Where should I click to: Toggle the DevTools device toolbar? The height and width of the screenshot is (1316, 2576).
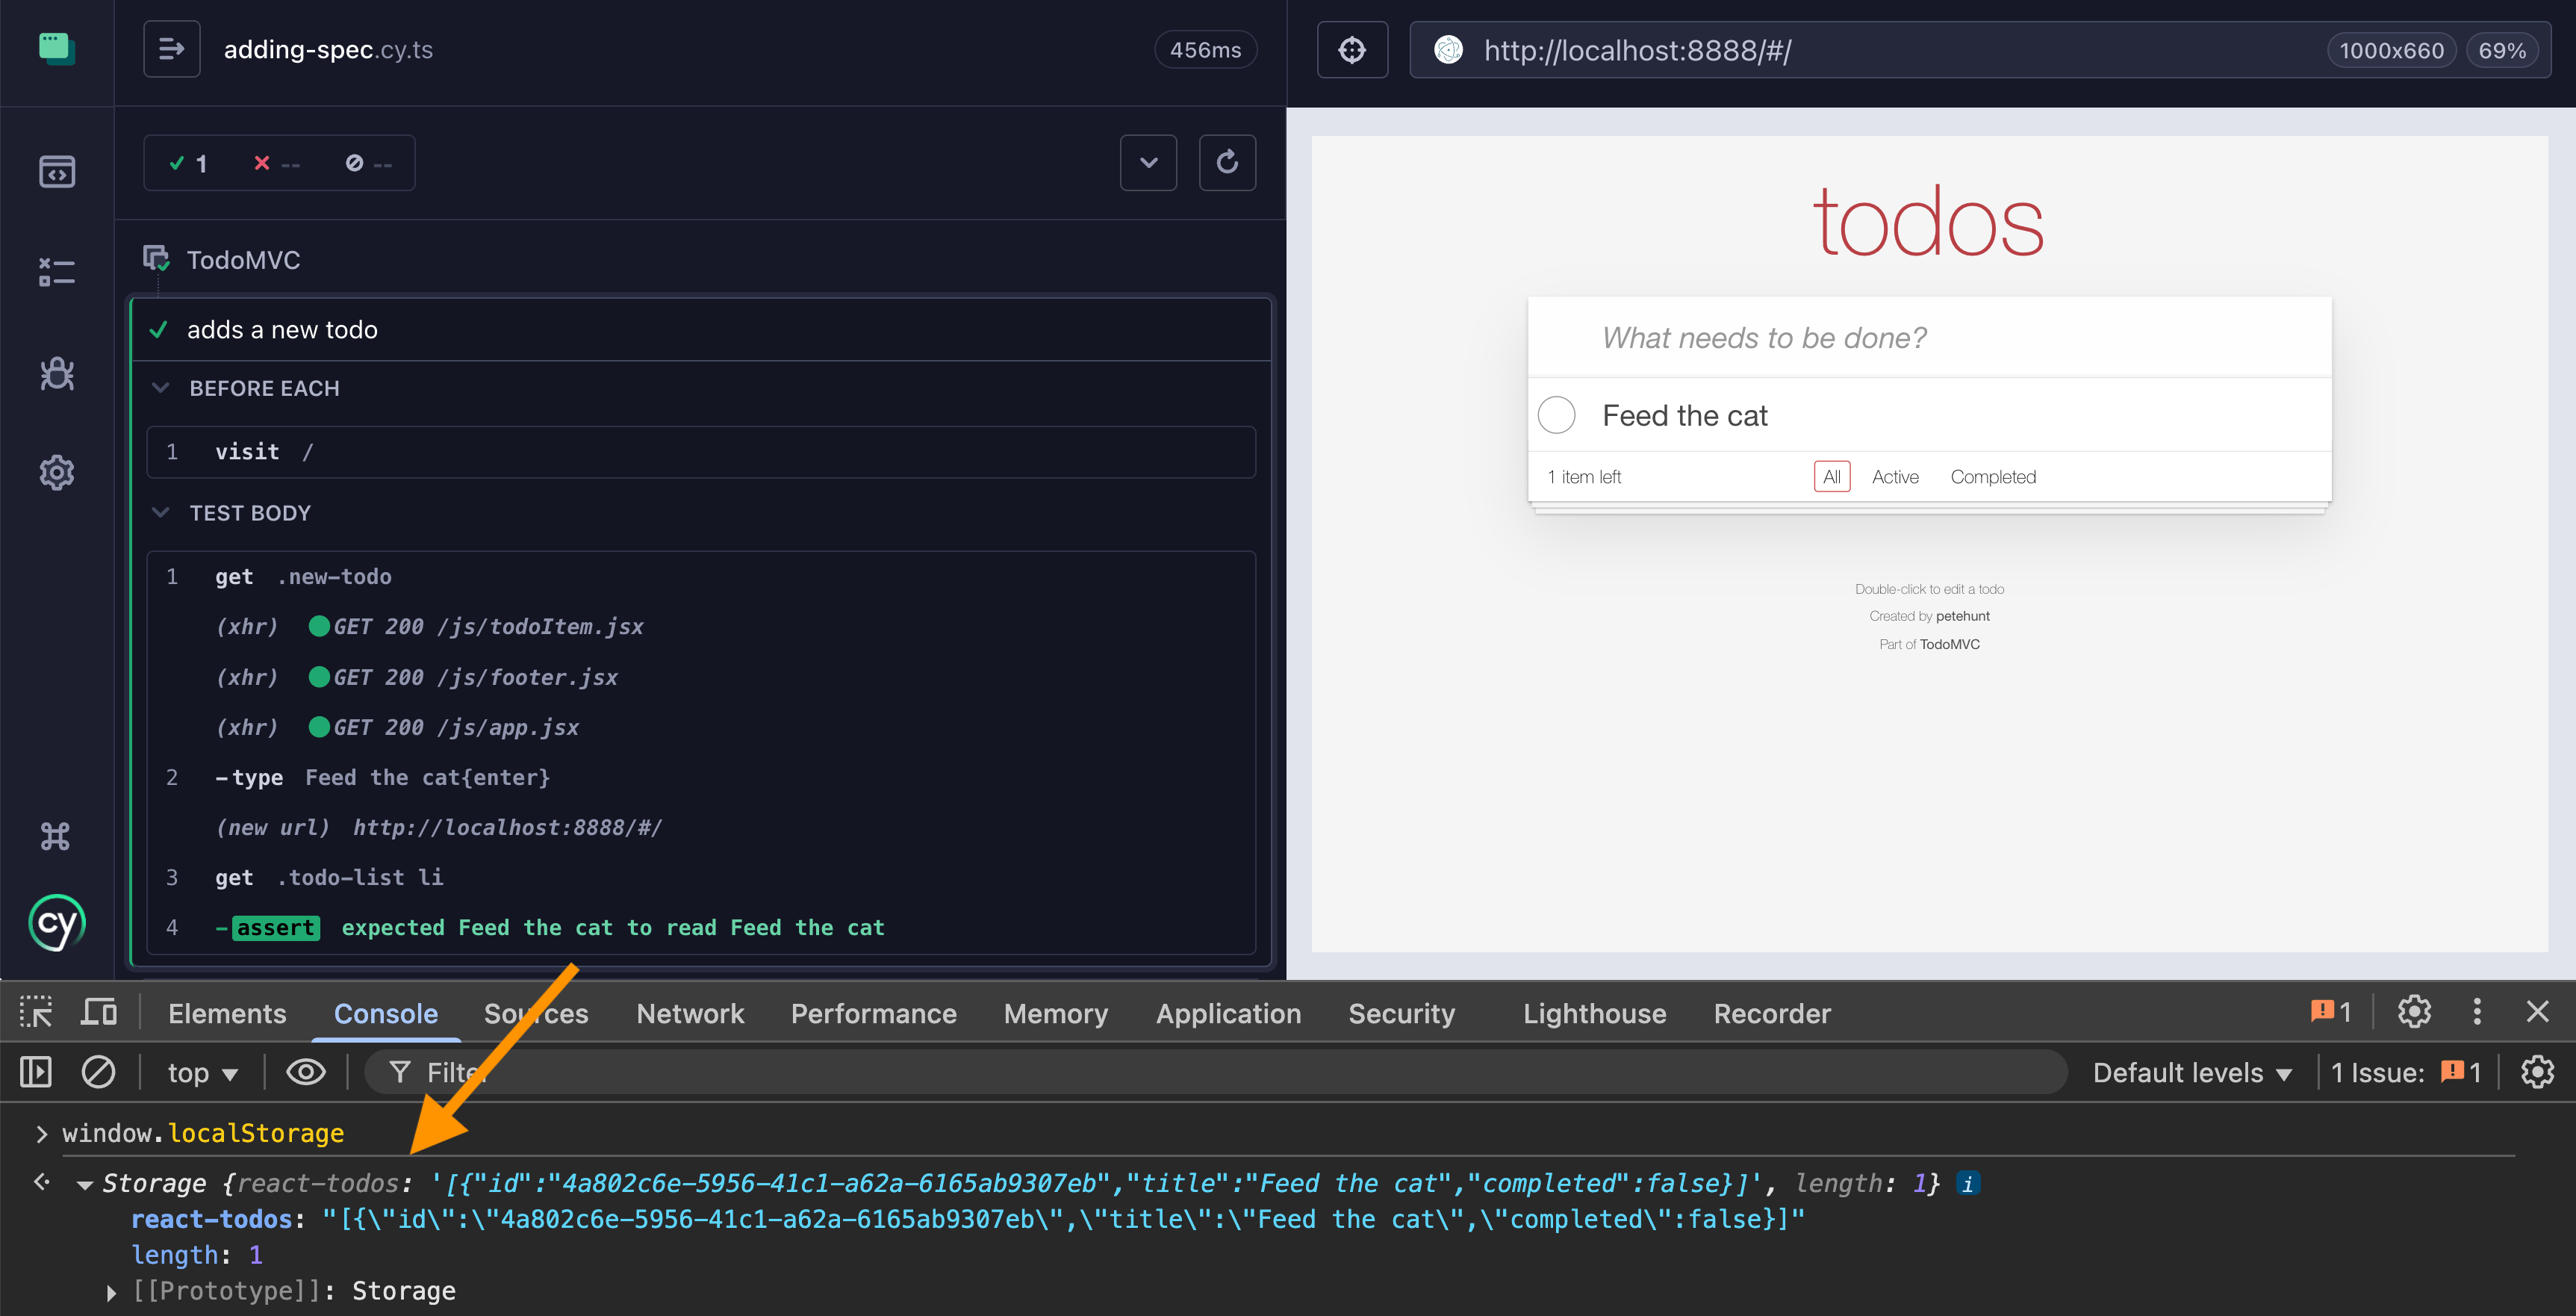pos(98,1013)
